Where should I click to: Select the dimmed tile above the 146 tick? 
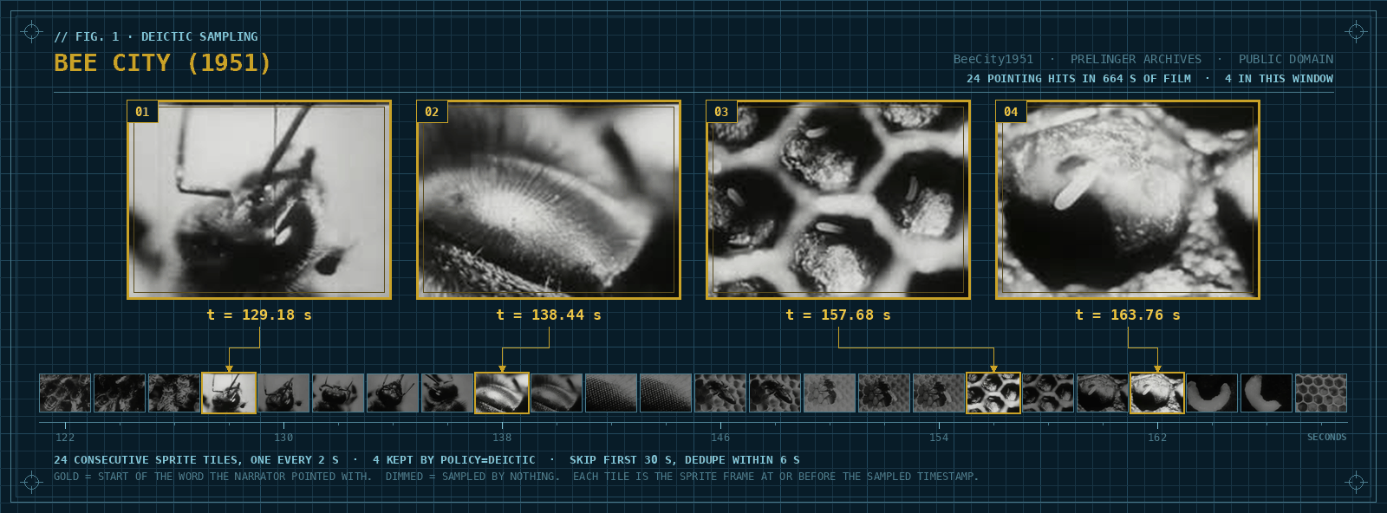click(x=720, y=393)
